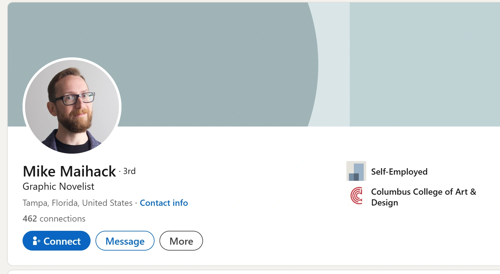This screenshot has height=274, width=500.
Task: Click the Tampa, Florida location text
Action: point(77,203)
